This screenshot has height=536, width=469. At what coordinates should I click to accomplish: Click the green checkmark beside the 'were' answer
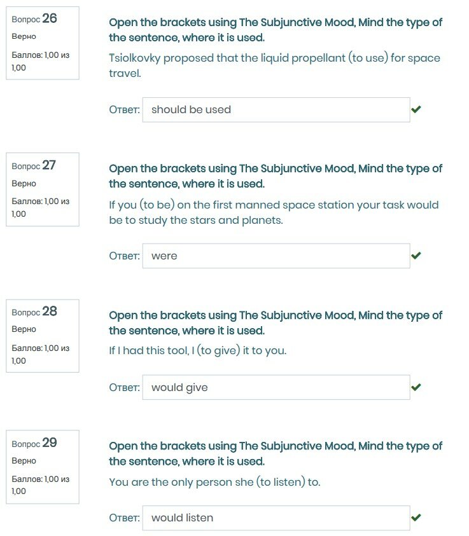(x=416, y=256)
